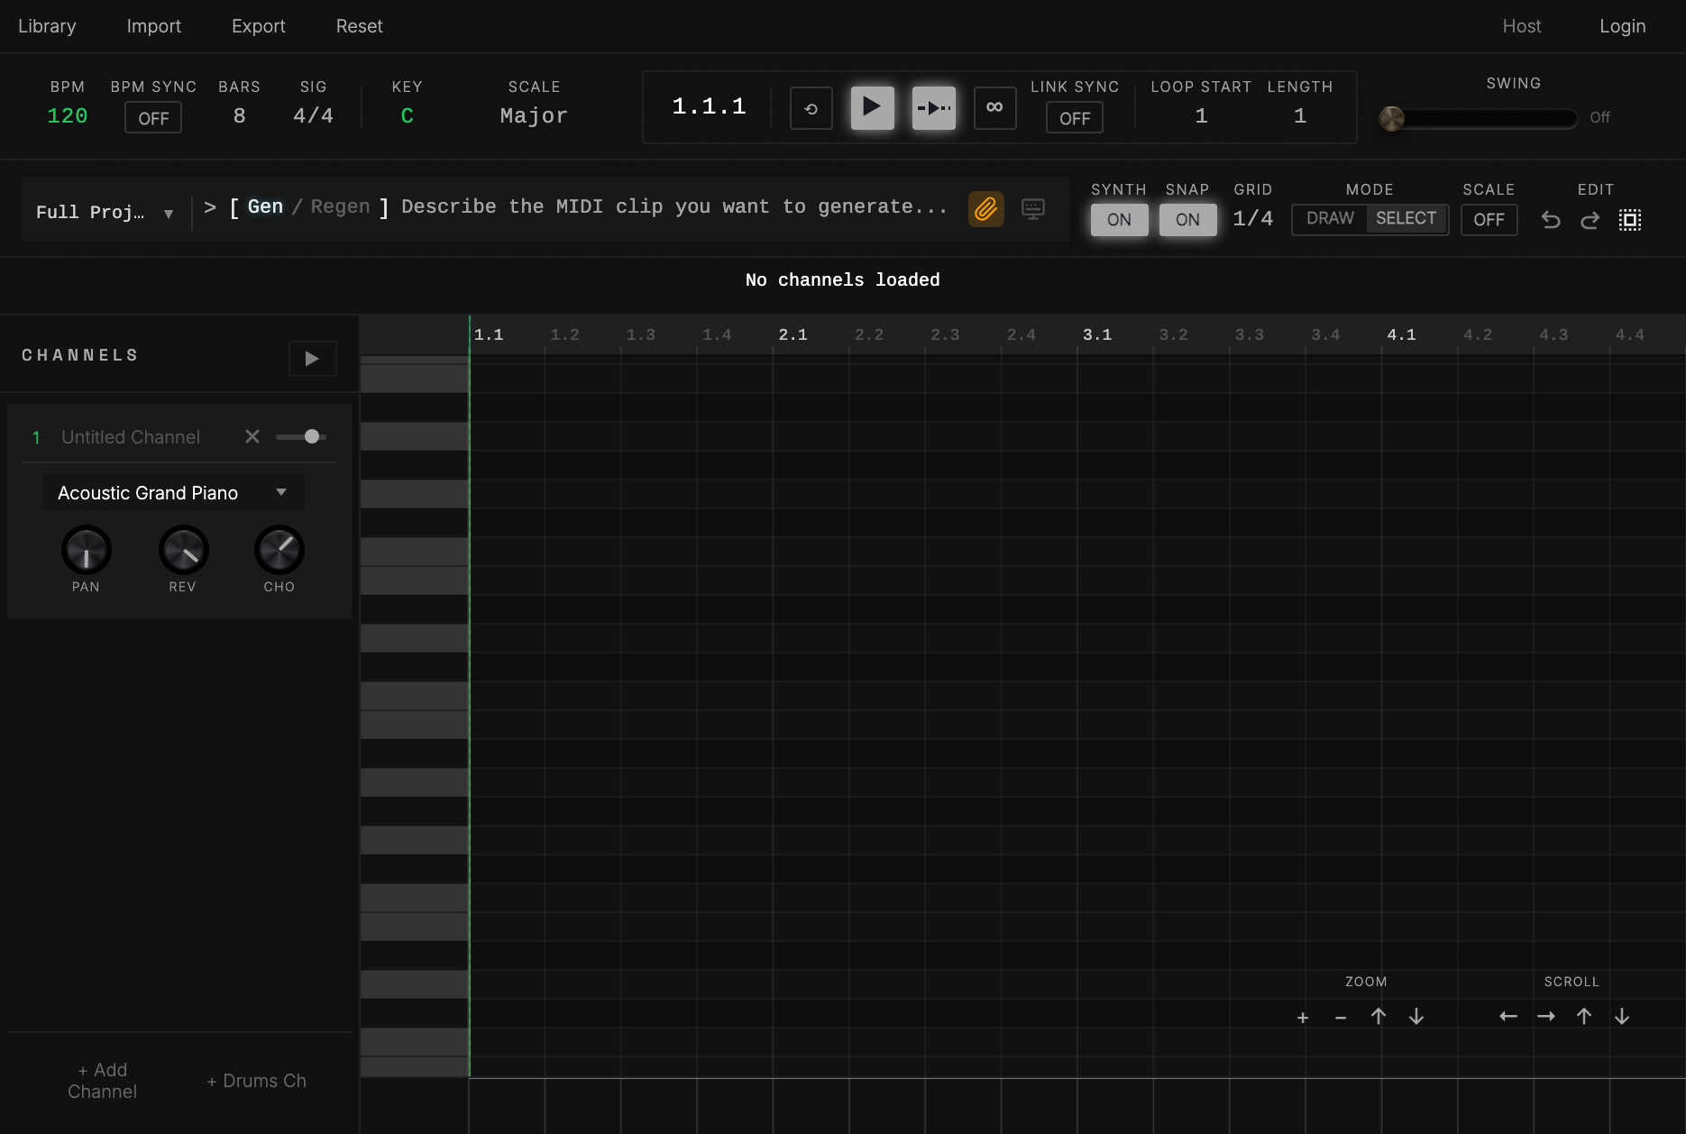Click the 4.1 bar marker on timeline
Viewport: 1686px width, 1134px height.
1401,334
